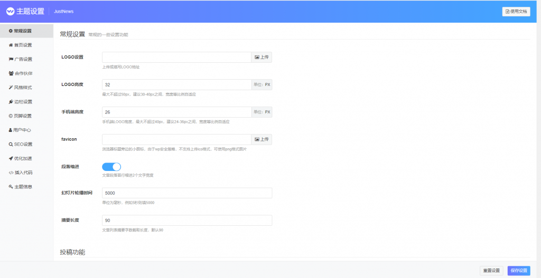Open 优化加速 settings
The height and width of the screenshot is (278, 541).
pyautogui.click(x=26, y=158)
